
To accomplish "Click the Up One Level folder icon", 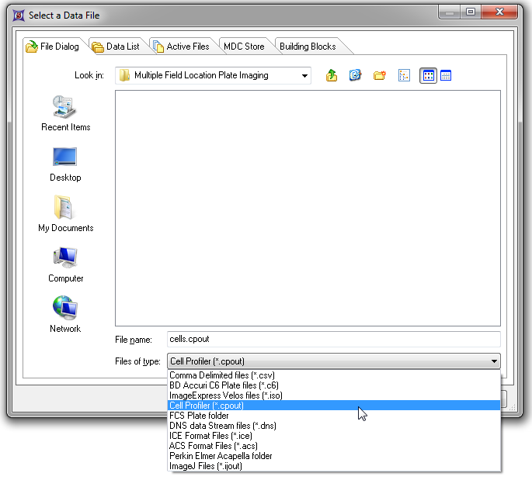I will click(x=332, y=75).
